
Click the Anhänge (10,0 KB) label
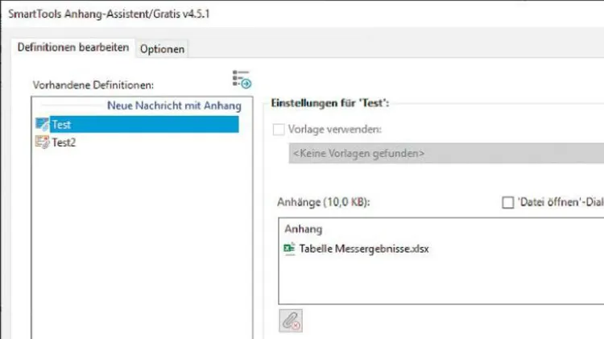click(323, 202)
